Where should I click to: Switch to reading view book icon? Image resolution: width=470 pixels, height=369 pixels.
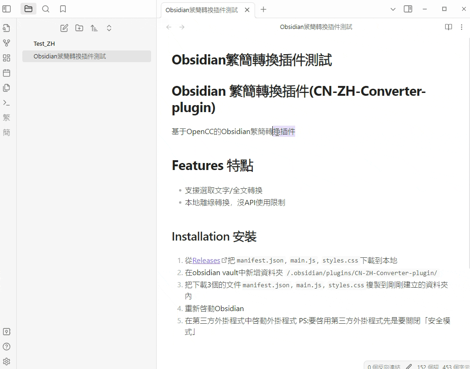[449, 27]
